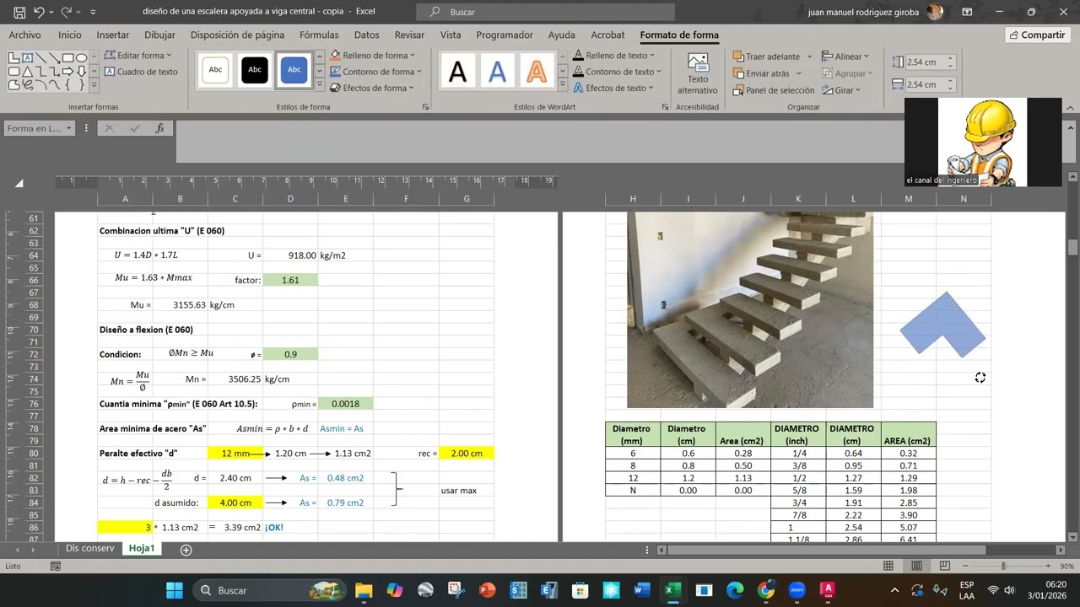Expand the shape styles gallery more button

click(x=320, y=85)
